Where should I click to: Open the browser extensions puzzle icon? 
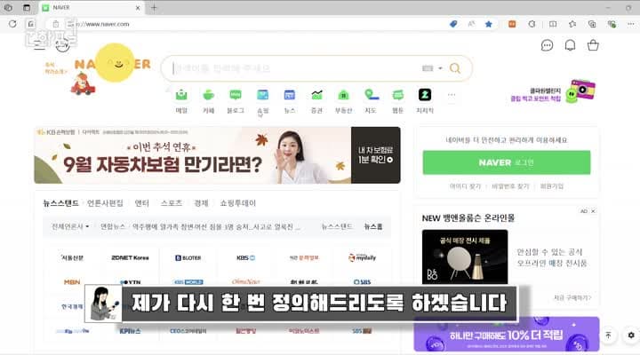pyautogui.click(x=532, y=24)
